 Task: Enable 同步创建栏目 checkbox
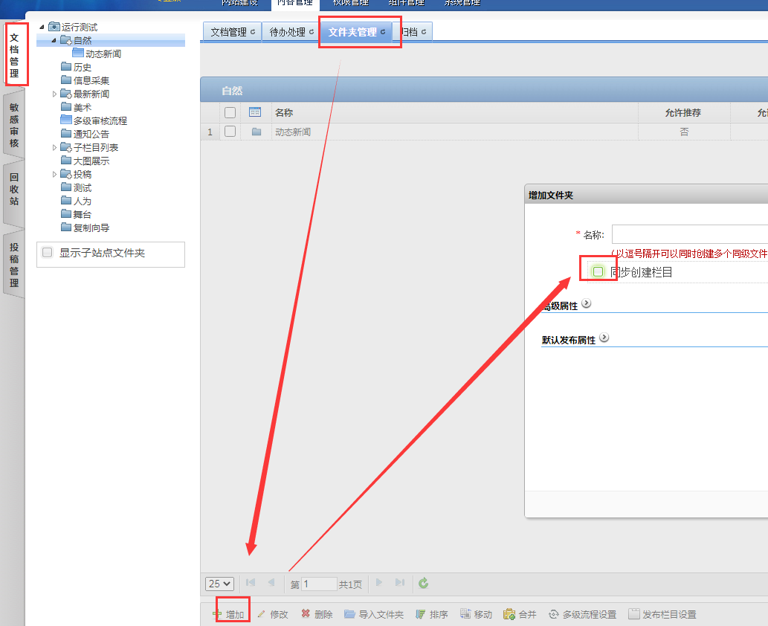pos(598,271)
